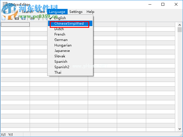This screenshot has width=183, height=137.
Task: Open the Settings menu
Action: pyautogui.click(x=76, y=12)
